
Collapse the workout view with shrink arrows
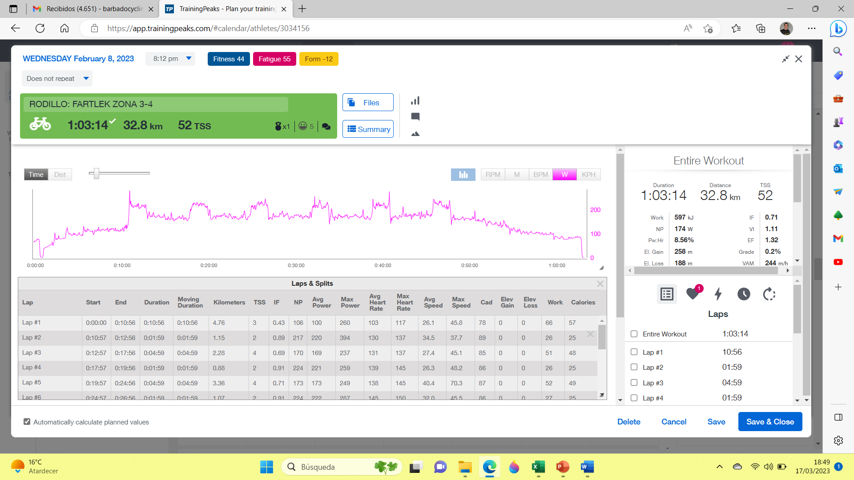(786, 59)
